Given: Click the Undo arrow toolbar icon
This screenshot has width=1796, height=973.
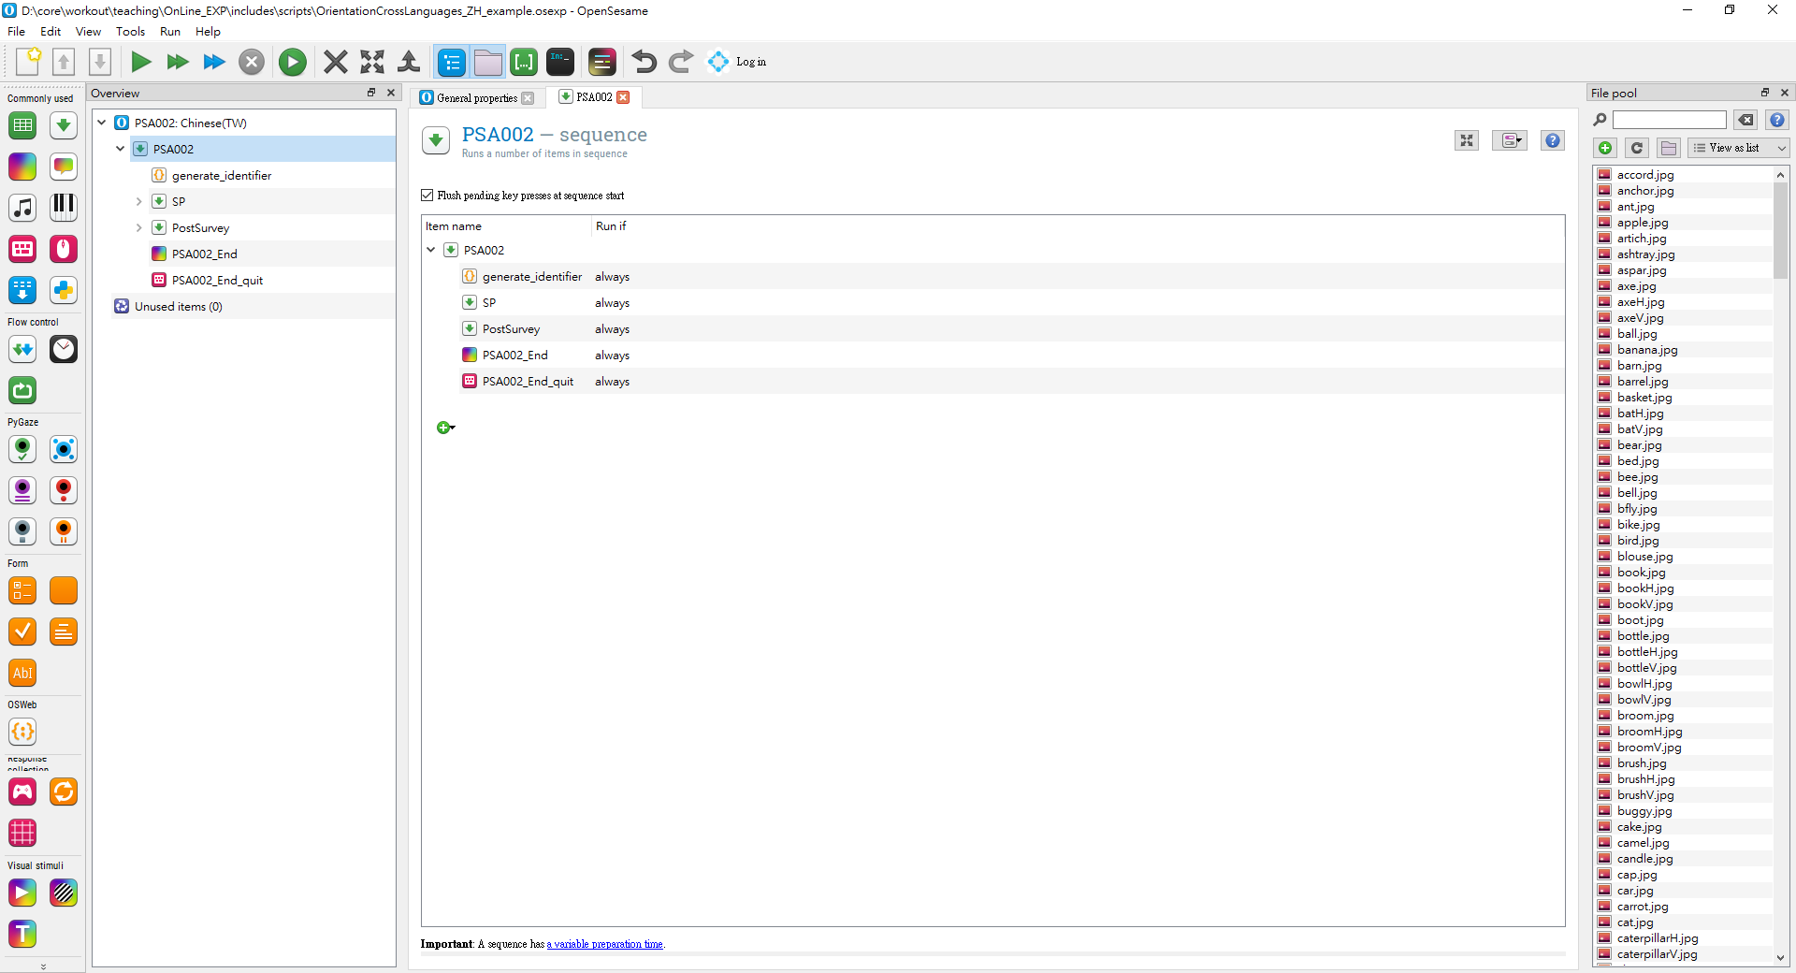Looking at the screenshot, I should (x=644, y=62).
